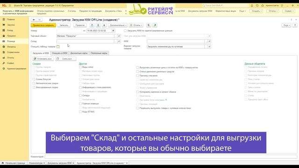Expand the Отчеты dropdown in document toolbar
The width and height of the screenshot is (299, 168).
136,25
